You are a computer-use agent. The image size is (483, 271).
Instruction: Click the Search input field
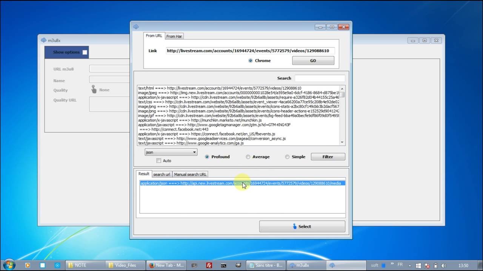click(320, 78)
